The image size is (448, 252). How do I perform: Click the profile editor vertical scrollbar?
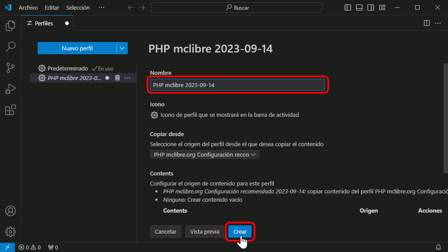coord(445,118)
